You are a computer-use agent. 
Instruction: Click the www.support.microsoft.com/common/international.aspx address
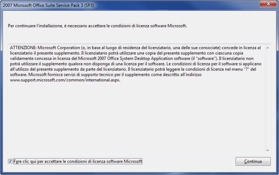[65, 80]
